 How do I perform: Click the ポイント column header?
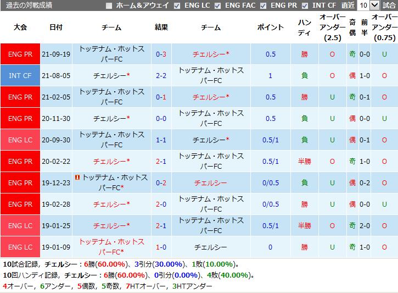[x=270, y=27]
